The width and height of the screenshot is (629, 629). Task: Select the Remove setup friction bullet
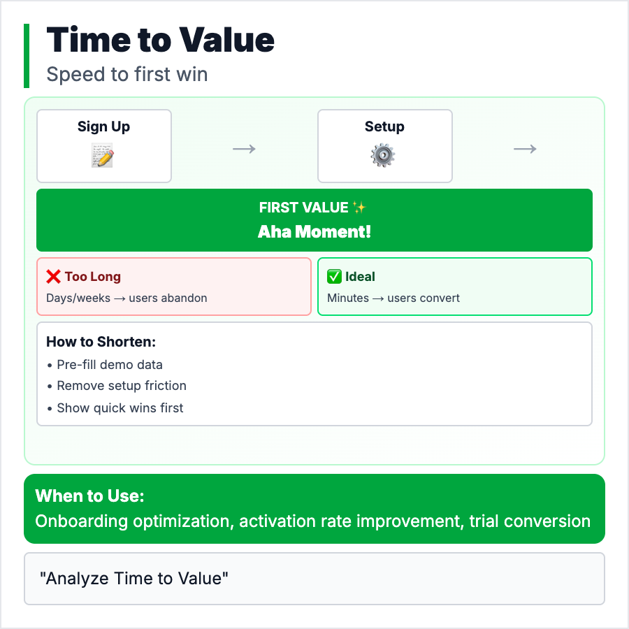click(x=121, y=386)
